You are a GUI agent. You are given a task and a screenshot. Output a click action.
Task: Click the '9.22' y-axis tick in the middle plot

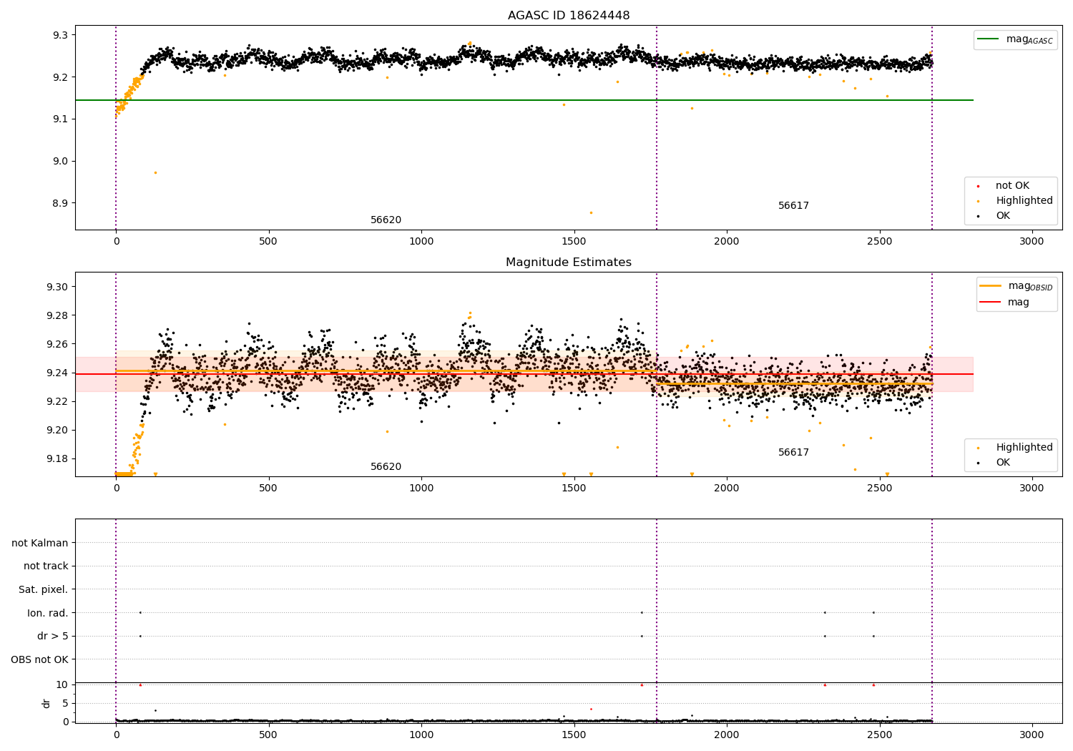tap(57, 401)
